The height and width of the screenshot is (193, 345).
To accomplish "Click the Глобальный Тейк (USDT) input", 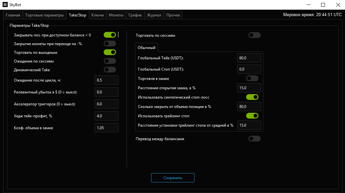I will coord(249,58).
